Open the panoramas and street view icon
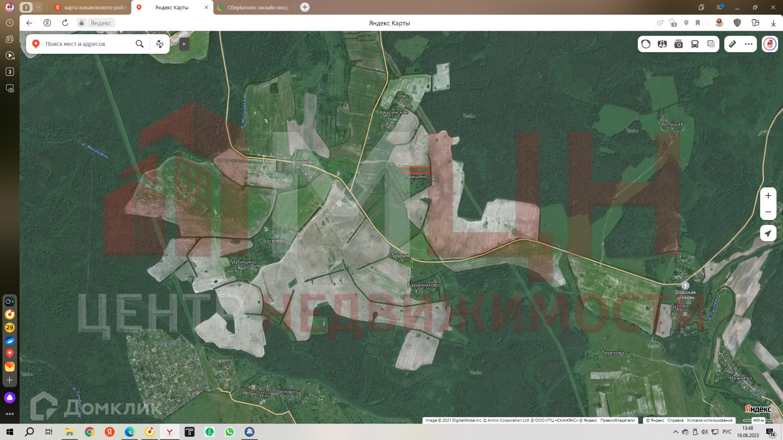Viewport: 783px width, 440px height. point(662,44)
